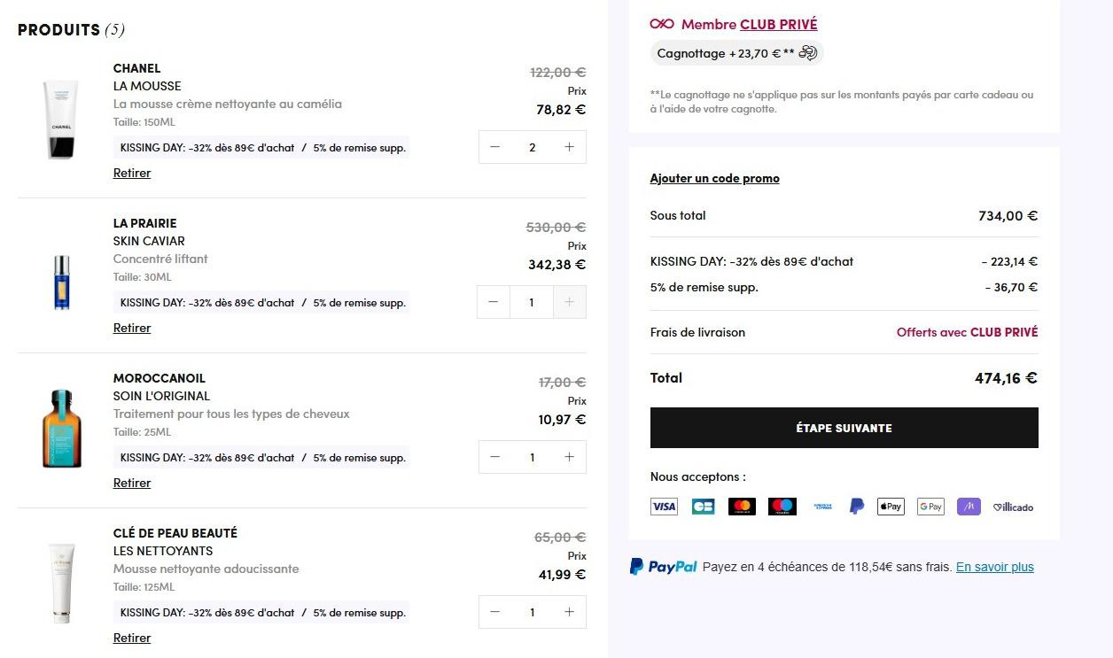This screenshot has width=1113, height=658.
Task: Click the Illicado payment logo
Action: pyautogui.click(x=1013, y=507)
